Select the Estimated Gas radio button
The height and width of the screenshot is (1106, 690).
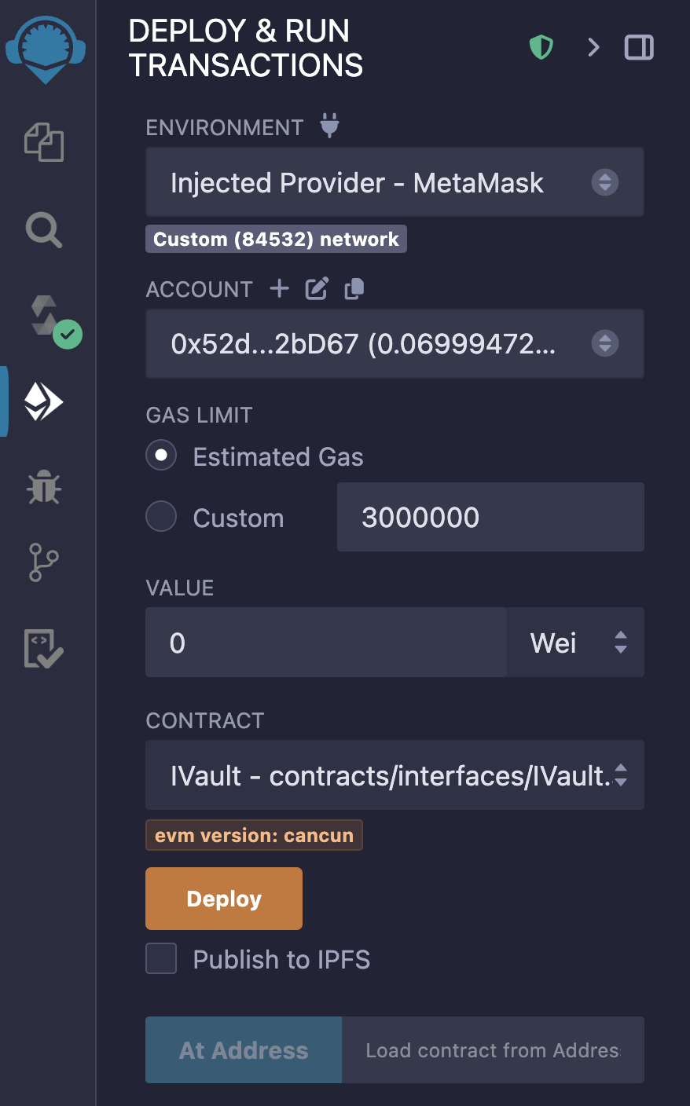pyautogui.click(x=161, y=456)
